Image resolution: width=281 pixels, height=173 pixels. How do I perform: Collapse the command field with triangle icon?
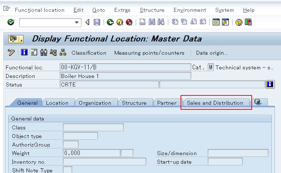pyautogui.click(x=88, y=22)
